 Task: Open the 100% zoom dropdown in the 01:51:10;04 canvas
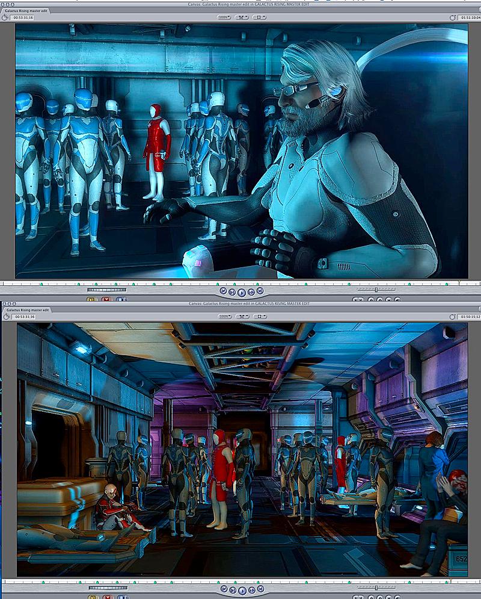224,17
